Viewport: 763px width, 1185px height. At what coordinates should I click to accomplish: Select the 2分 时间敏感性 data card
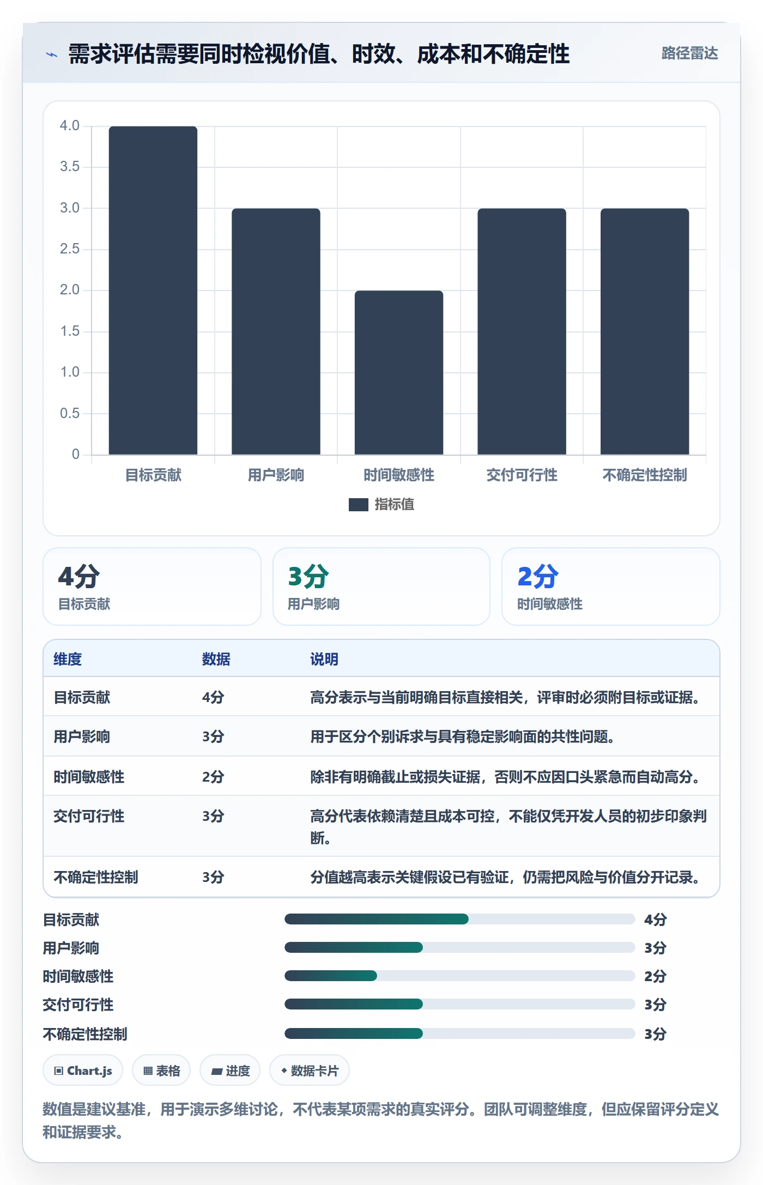tap(611, 587)
